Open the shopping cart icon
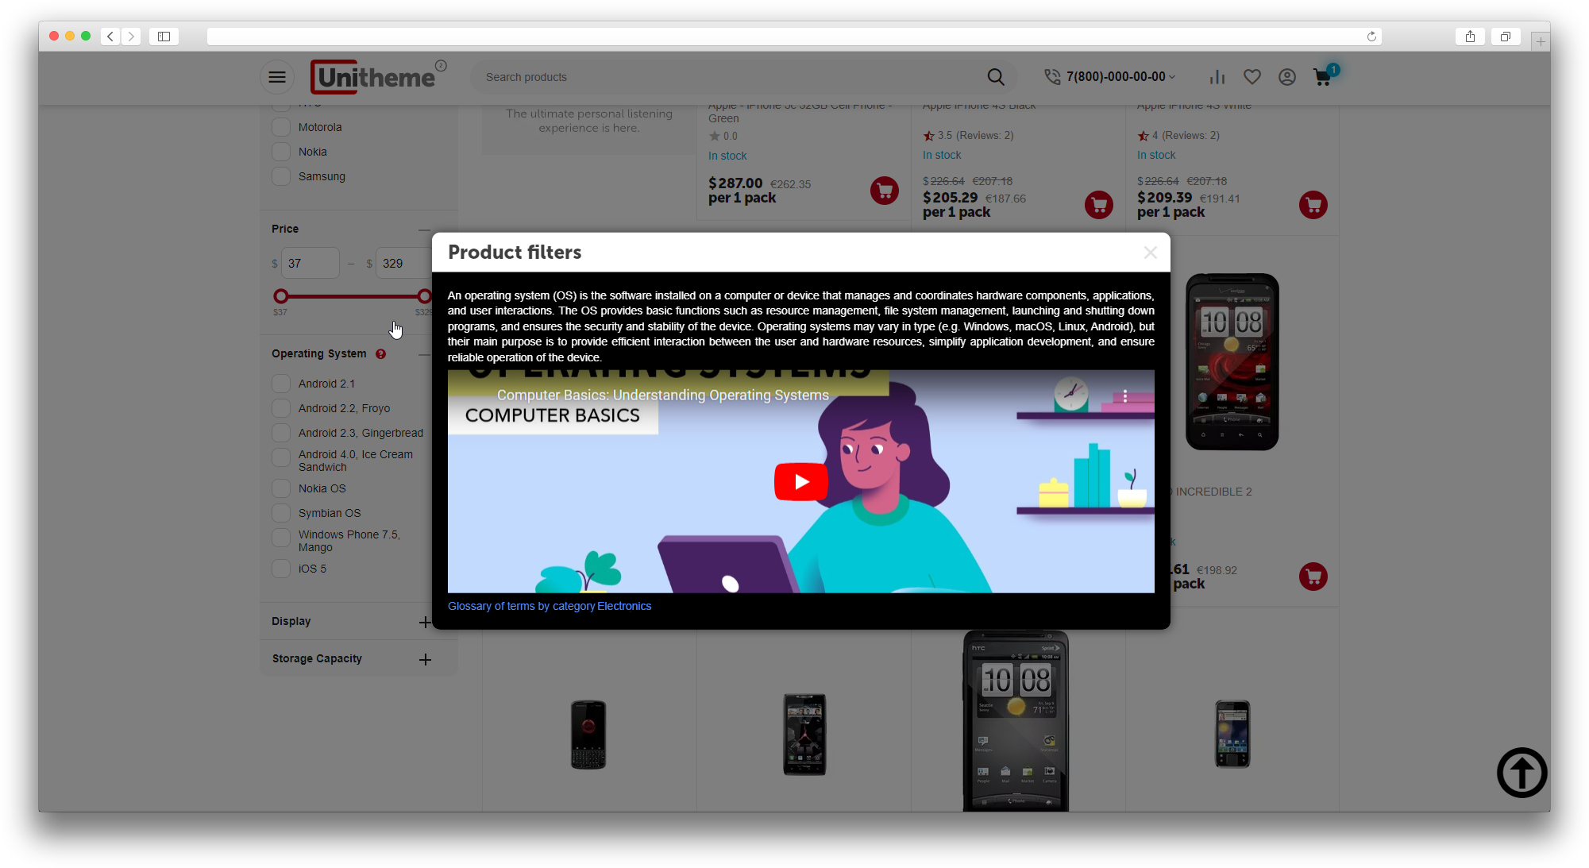 pos(1323,77)
